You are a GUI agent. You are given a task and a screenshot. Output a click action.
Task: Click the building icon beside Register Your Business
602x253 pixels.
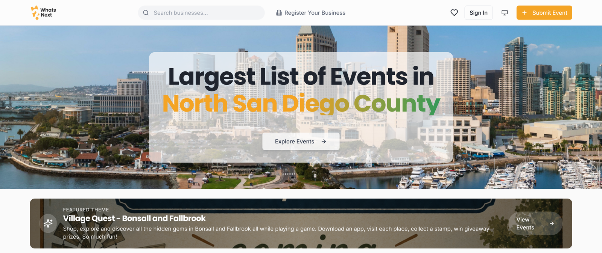279,13
